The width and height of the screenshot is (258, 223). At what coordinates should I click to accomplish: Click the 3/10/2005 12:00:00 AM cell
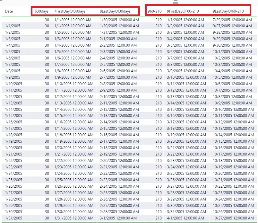pos(186,77)
